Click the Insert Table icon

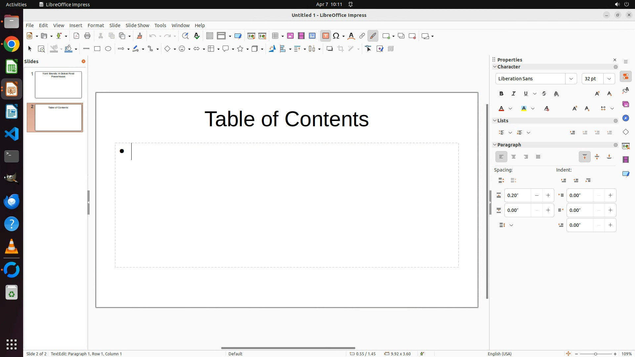tap(275, 36)
